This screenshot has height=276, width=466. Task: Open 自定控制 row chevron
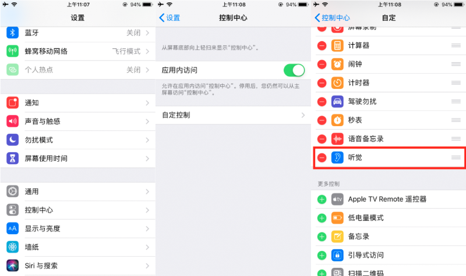303,115
